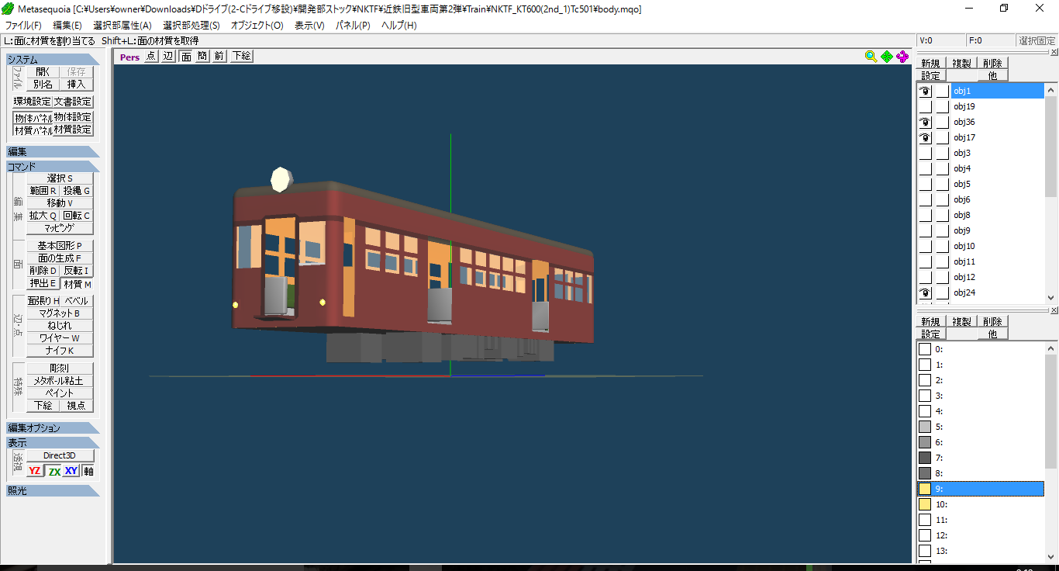1059x571 pixels.
Task: Select material 10 yellow swatch
Action: point(924,504)
